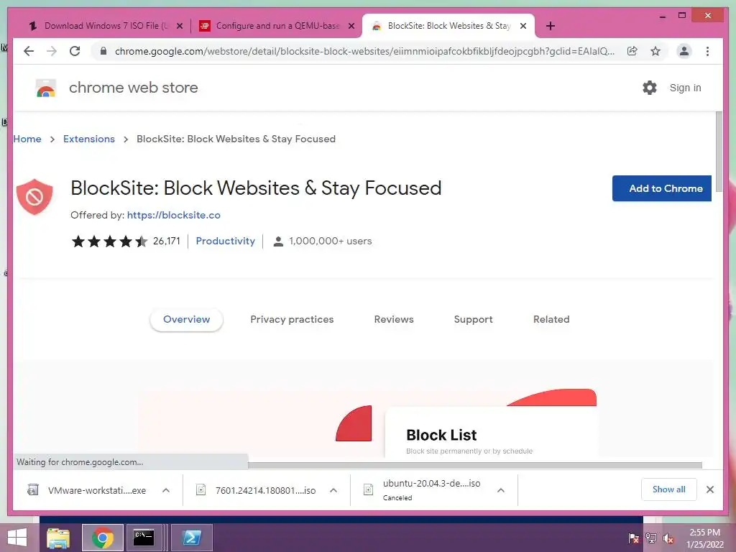Open the Productivity category link
Image resolution: width=736 pixels, height=552 pixels.
coord(225,241)
